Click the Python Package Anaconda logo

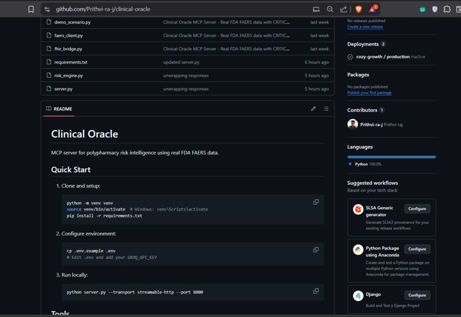click(x=358, y=249)
